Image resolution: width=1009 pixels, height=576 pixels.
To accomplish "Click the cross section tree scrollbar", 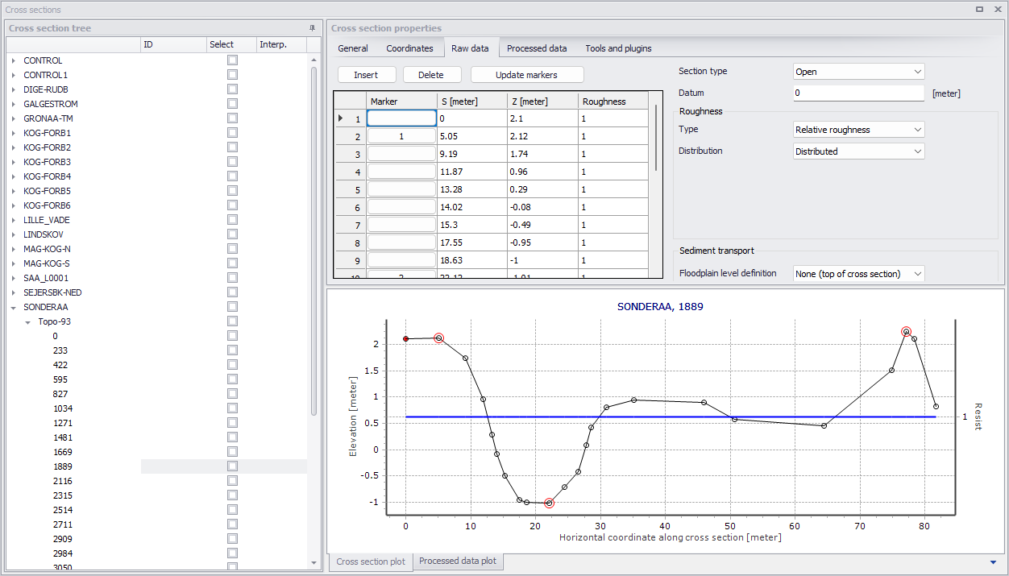I will [x=314, y=242].
